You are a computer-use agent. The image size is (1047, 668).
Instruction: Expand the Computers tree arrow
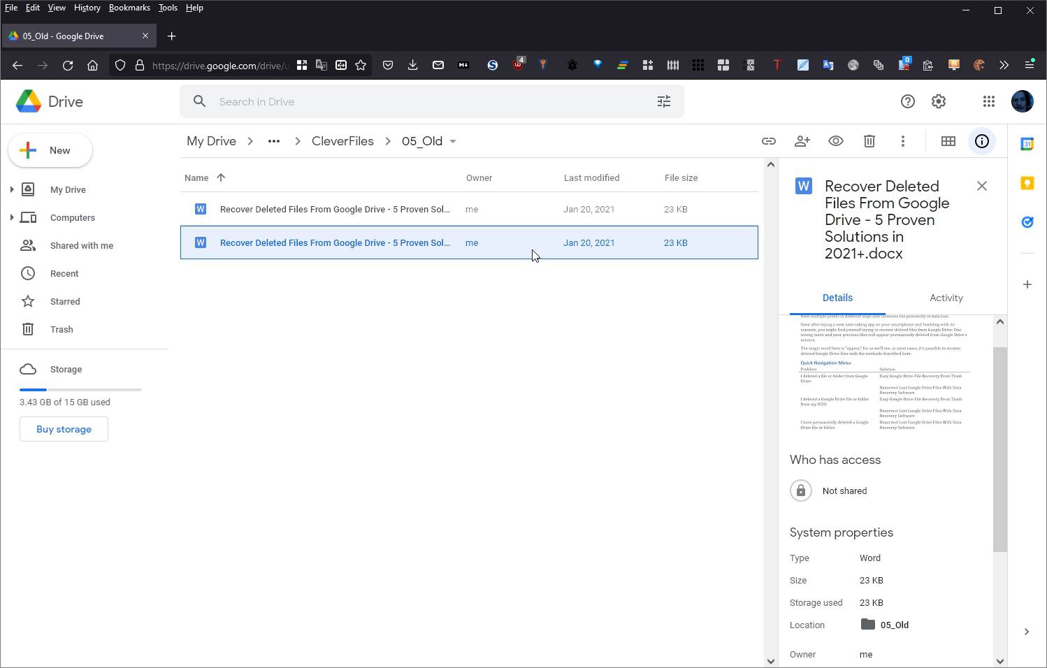[11, 217]
